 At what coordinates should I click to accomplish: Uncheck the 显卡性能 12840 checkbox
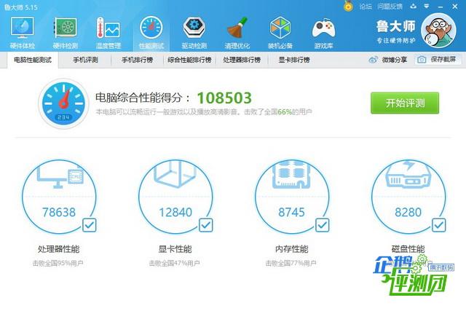(x=205, y=225)
